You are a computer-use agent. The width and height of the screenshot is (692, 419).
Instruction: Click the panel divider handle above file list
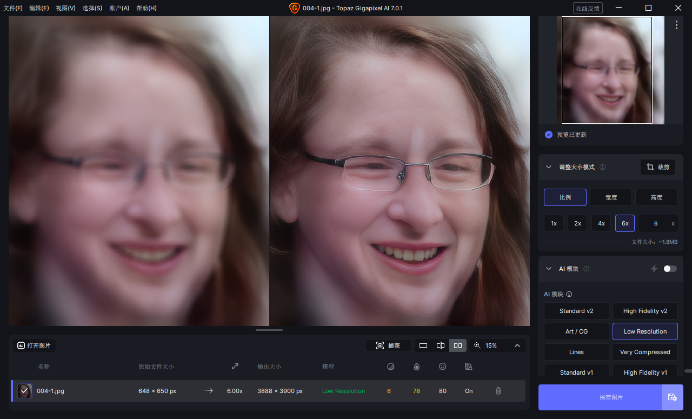269,330
